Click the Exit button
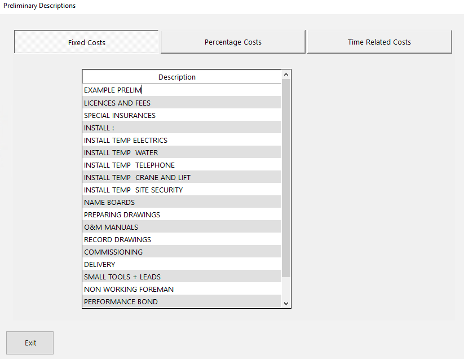Image resolution: width=464 pixels, height=359 pixels. pos(29,343)
